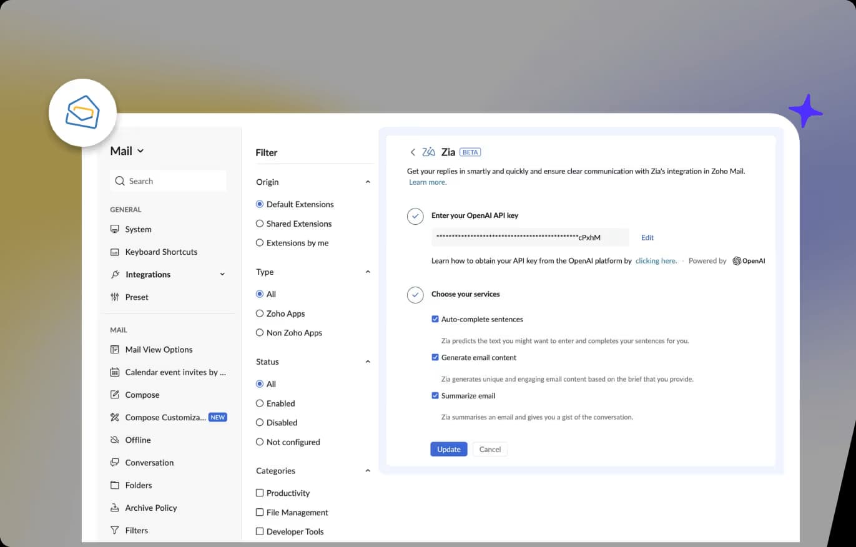Check the Developer Tools category
856x547 pixels.
(x=260, y=532)
